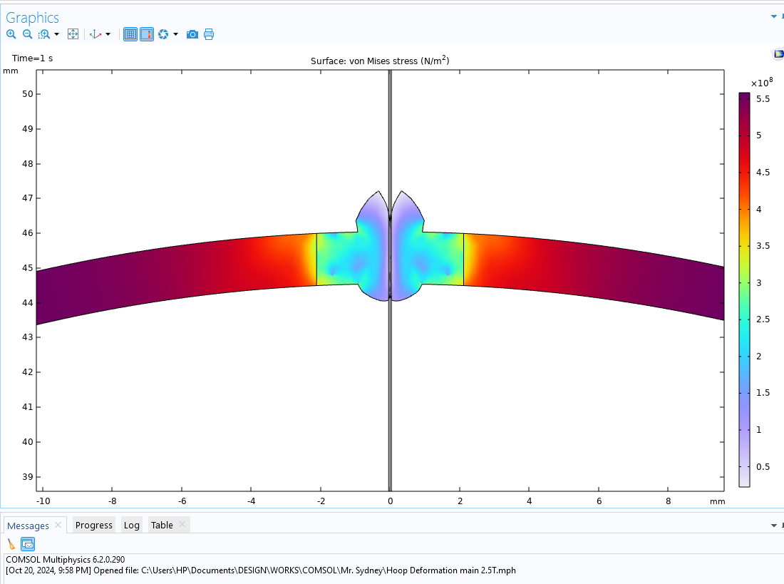Close the Messages tab
The height and width of the screenshot is (584, 784).
58,526
